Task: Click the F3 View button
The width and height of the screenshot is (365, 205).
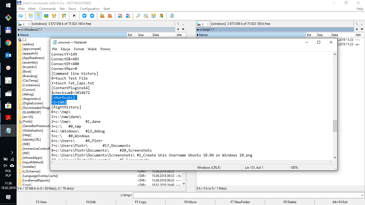Action: point(41,202)
